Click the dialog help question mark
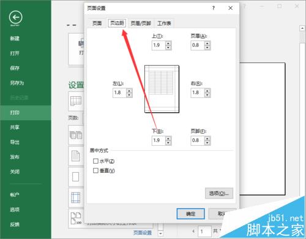The height and width of the screenshot is (239, 306). tap(214, 8)
